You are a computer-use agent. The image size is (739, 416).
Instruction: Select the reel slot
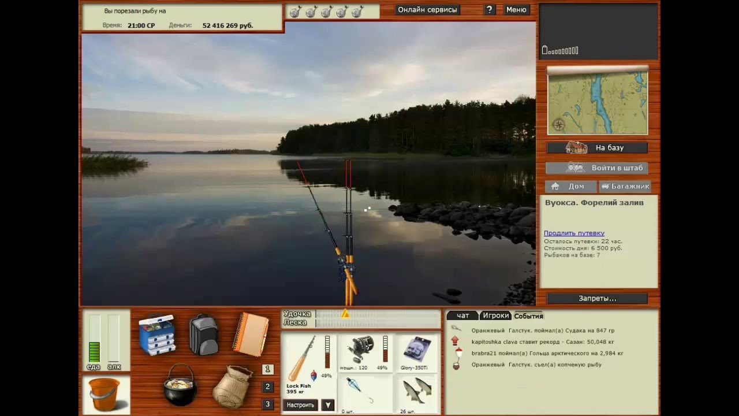365,352
